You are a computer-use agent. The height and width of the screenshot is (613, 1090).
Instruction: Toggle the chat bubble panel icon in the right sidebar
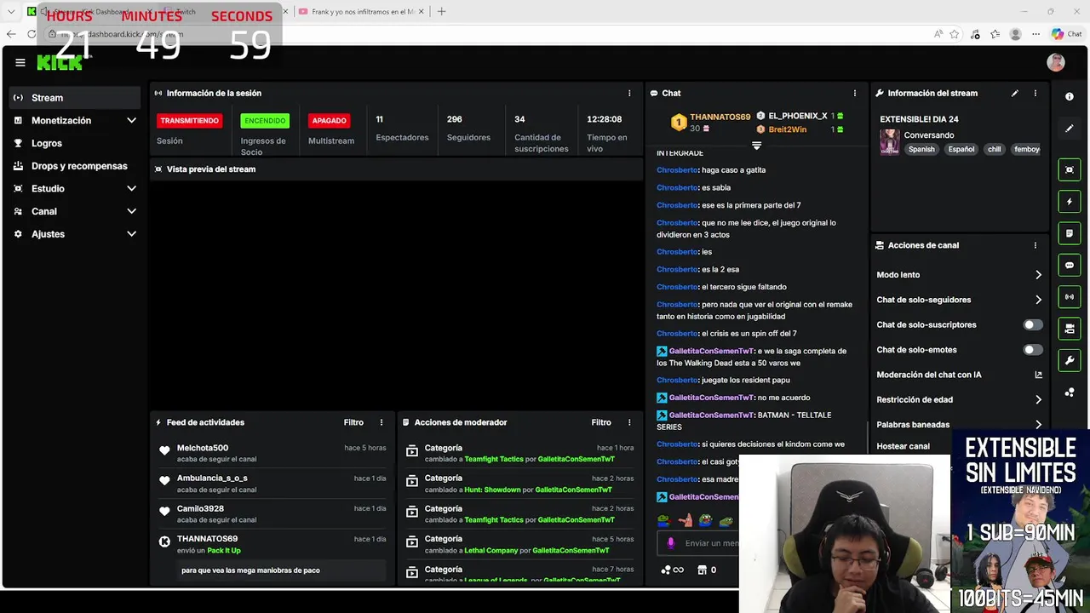coord(1070,265)
